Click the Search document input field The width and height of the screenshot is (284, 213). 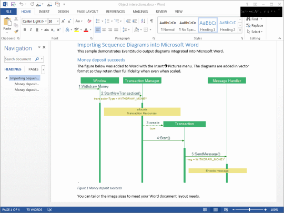(x=19, y=59)
